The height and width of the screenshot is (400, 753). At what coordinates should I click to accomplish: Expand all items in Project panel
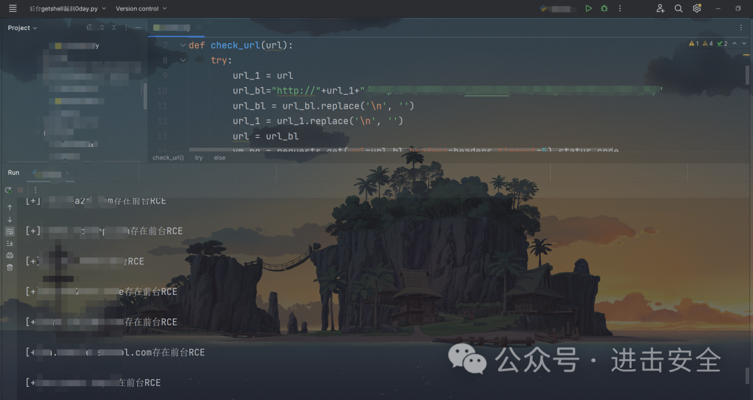click(102, 27)
